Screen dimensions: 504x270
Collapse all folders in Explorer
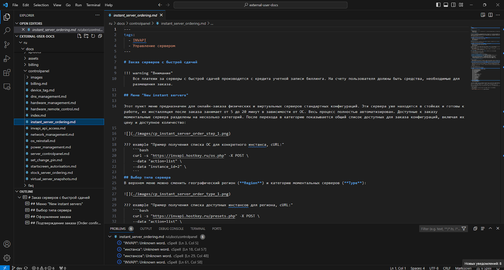point(100,36)
